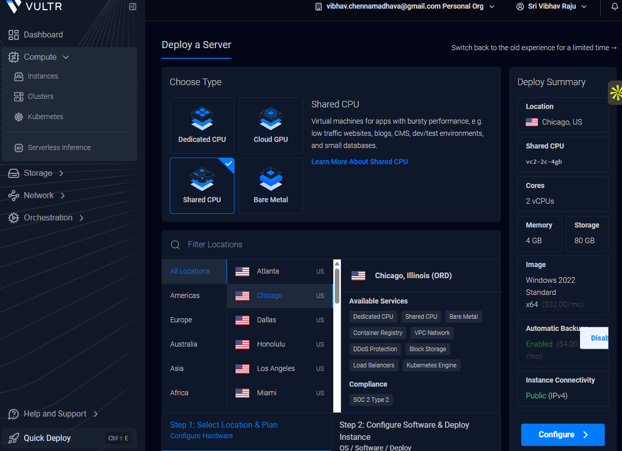The image size is (622, 451).
Task: Click the Kubernetes Engine service tag
Action: point(432,365)
